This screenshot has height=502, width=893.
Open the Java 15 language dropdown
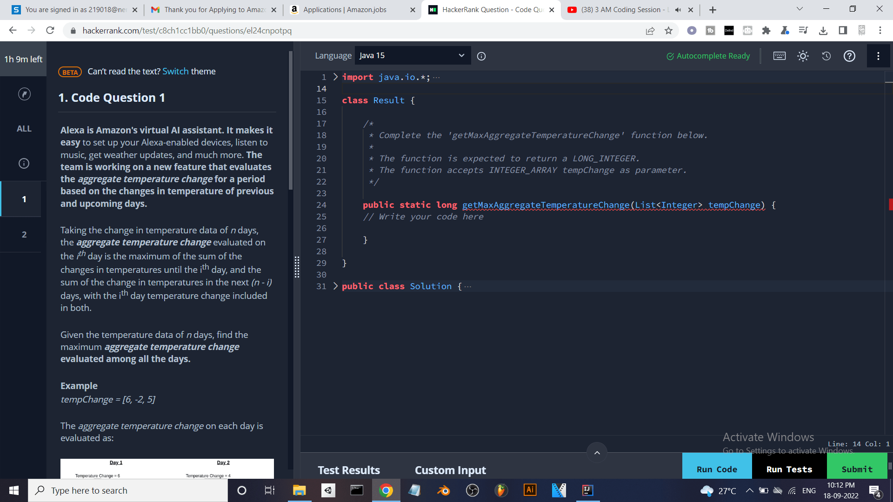(x=413, y=55)
